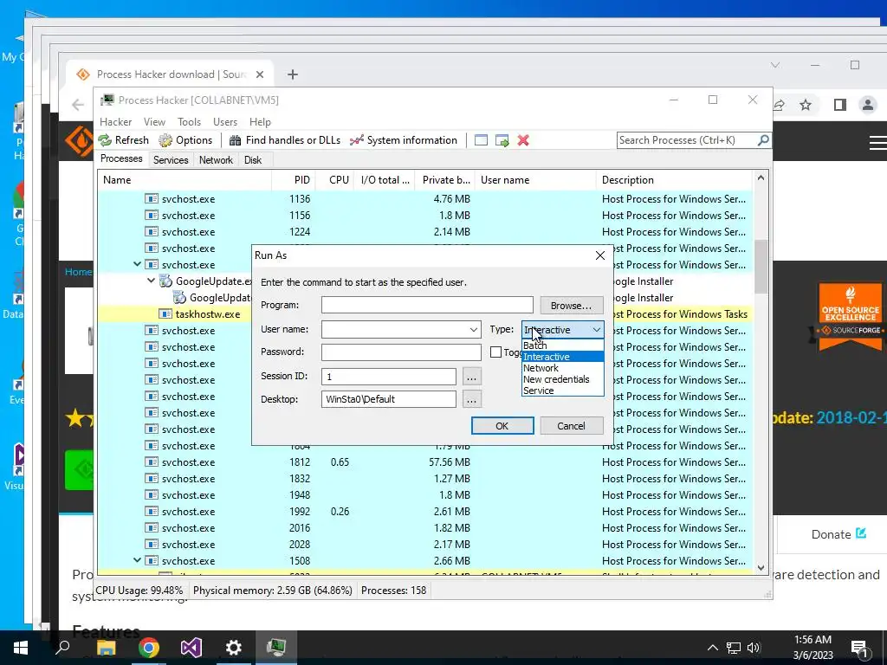The height and width of the screenshot is (665, 887).
Task: Click the Refresh toolbar icon
Action: click(105, 140)
